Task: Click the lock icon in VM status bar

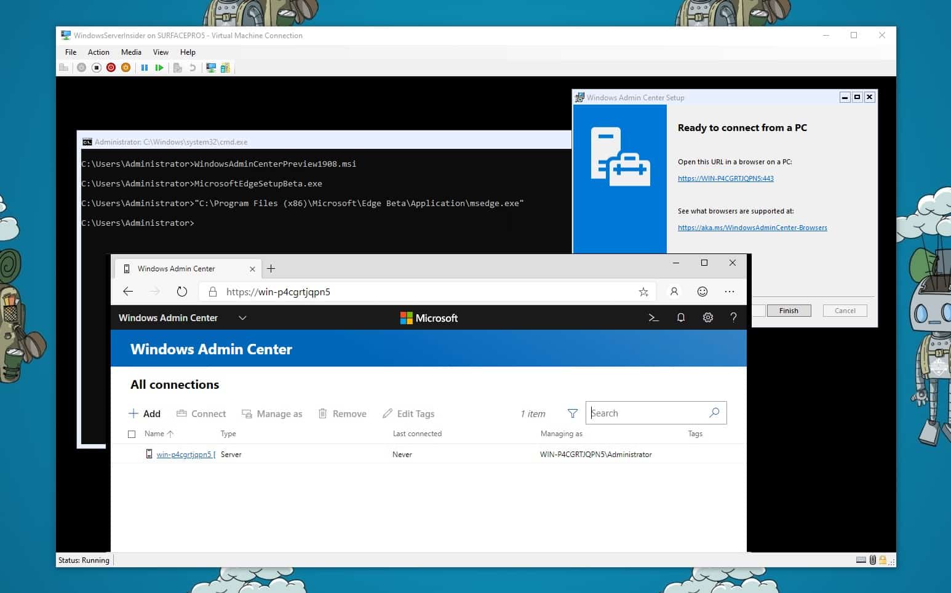Action: (x=883, y=560)
